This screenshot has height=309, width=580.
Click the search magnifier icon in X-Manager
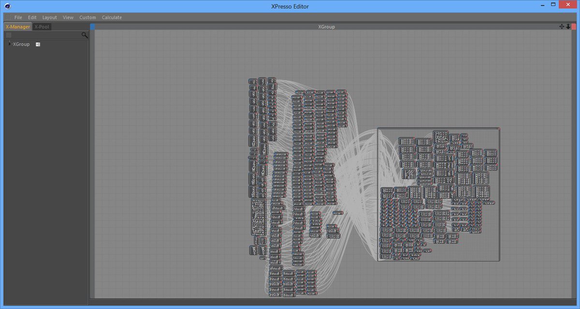pos(85,35)
